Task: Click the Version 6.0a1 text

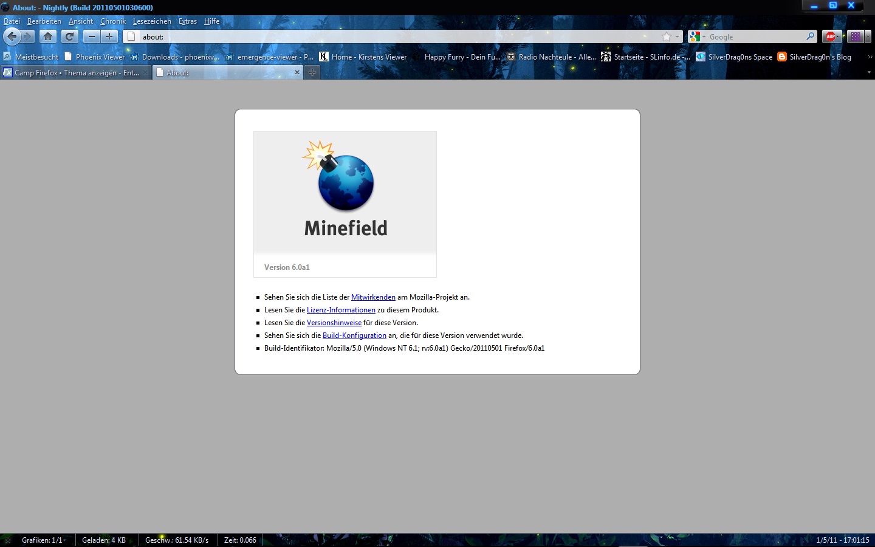Action: click(x=287, y=267)
